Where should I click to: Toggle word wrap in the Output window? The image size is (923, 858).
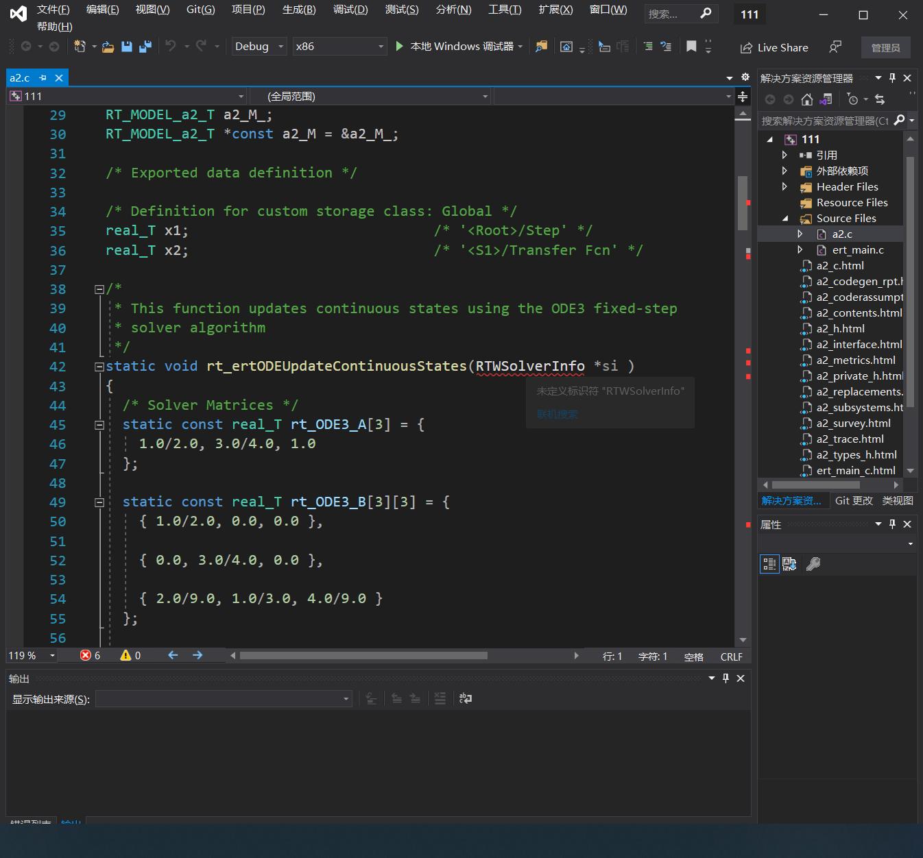466,698
